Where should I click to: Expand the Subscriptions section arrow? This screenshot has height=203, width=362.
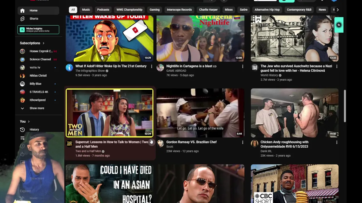(x=44, y=43)
